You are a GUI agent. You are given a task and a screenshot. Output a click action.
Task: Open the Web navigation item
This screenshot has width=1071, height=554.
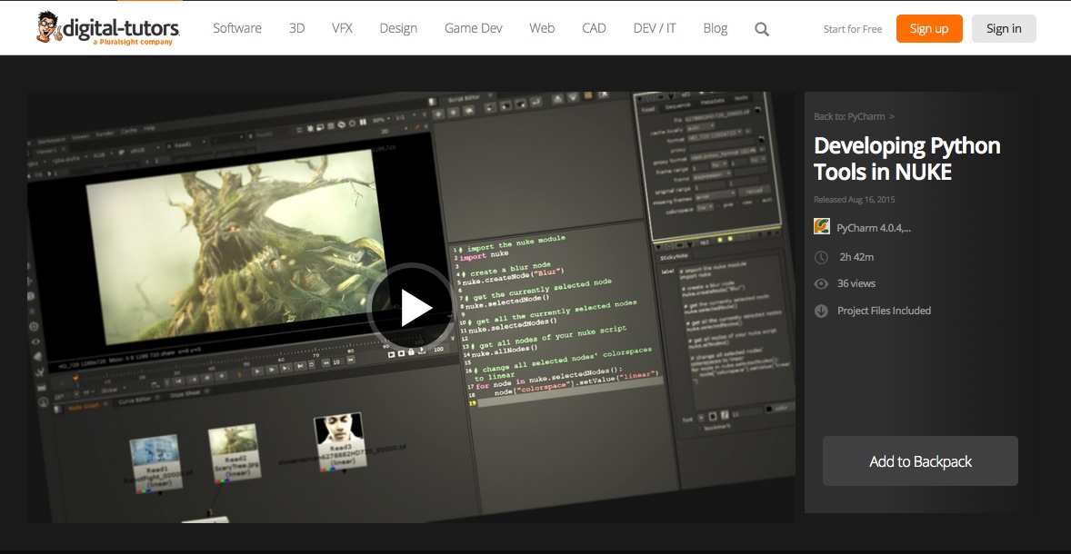point(542,28)
